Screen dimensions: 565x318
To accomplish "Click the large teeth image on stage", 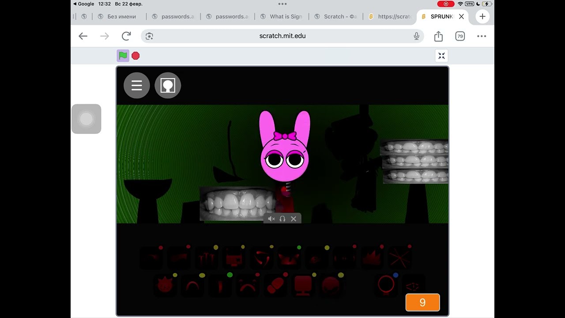I will [238, 204].
